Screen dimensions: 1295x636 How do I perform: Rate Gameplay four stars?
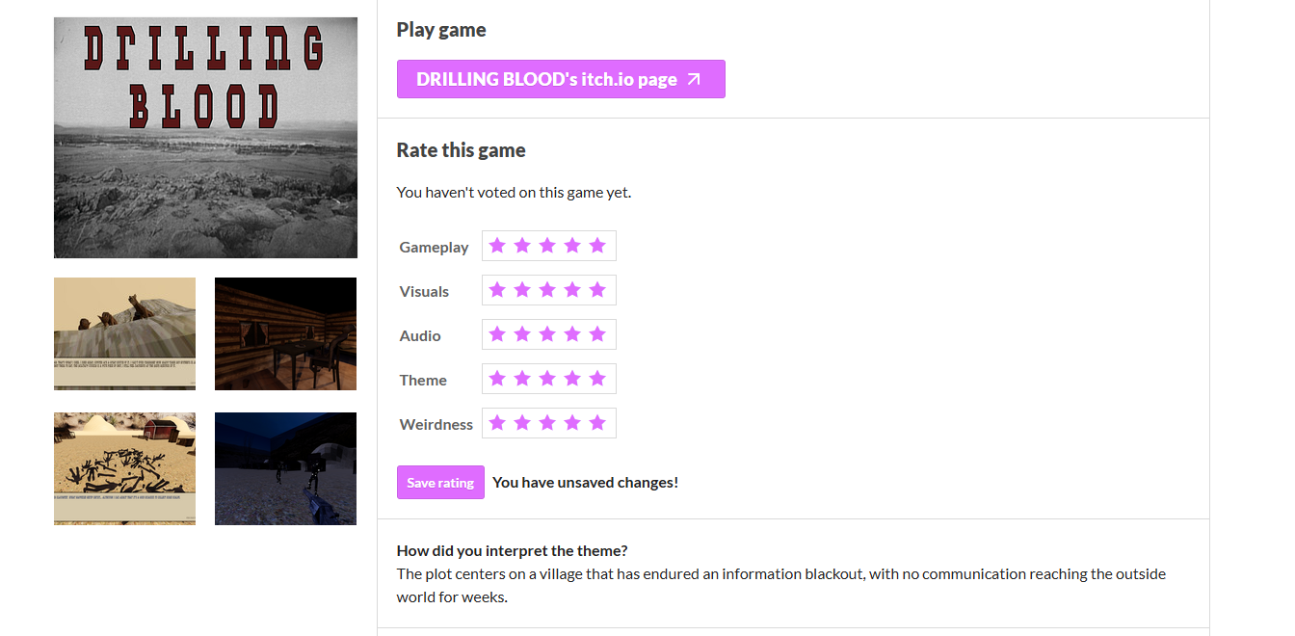[572, 246]
